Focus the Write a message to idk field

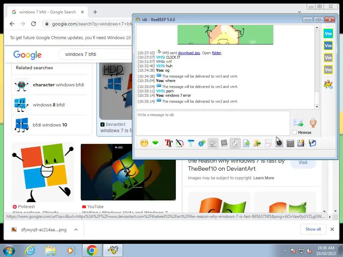tap(213, 123)
